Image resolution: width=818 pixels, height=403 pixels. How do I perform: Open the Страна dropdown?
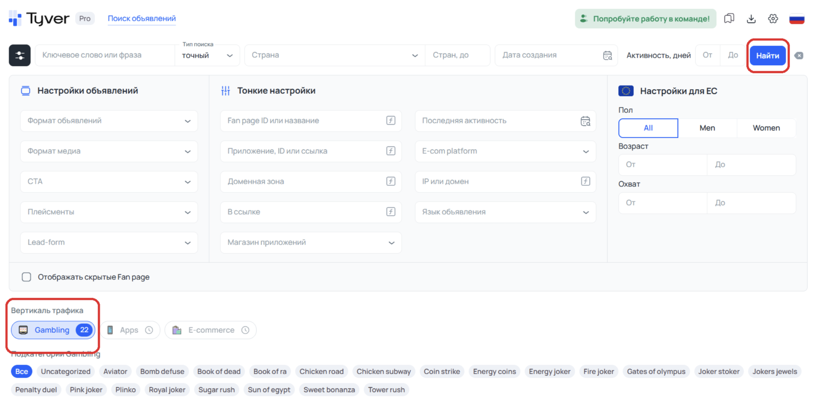335,55
